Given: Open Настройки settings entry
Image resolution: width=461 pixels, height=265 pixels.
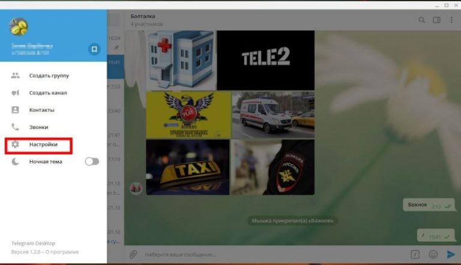Looking at the screenshot, I should [53, 144].
